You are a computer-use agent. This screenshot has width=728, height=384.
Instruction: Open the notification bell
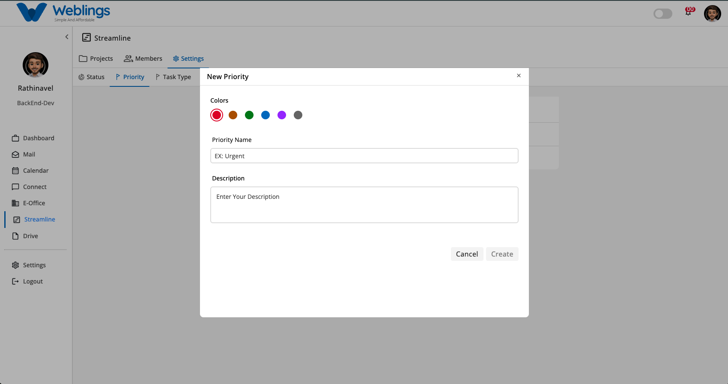click(x=689, y=12)
